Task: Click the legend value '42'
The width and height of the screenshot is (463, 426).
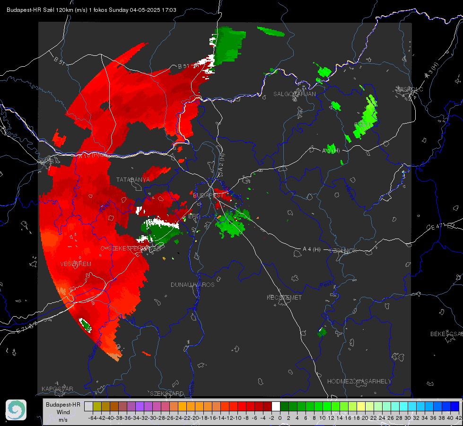Action: pos(459,418)
